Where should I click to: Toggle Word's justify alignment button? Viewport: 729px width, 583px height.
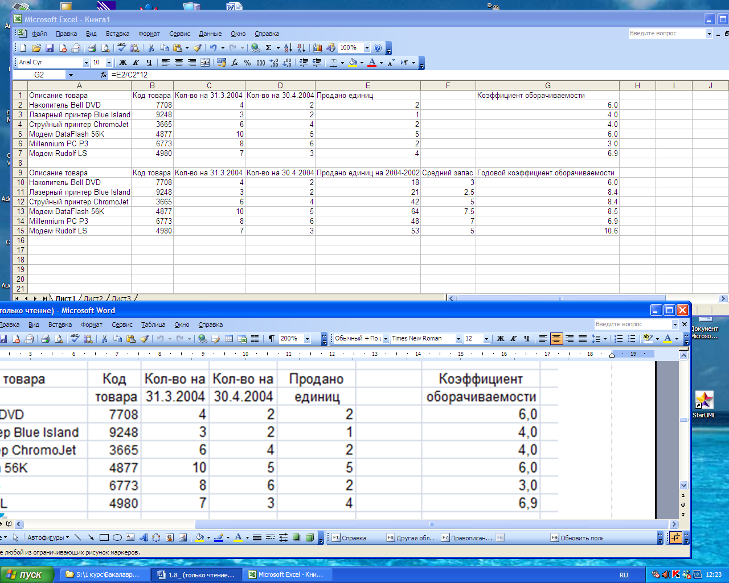[583, 339]
